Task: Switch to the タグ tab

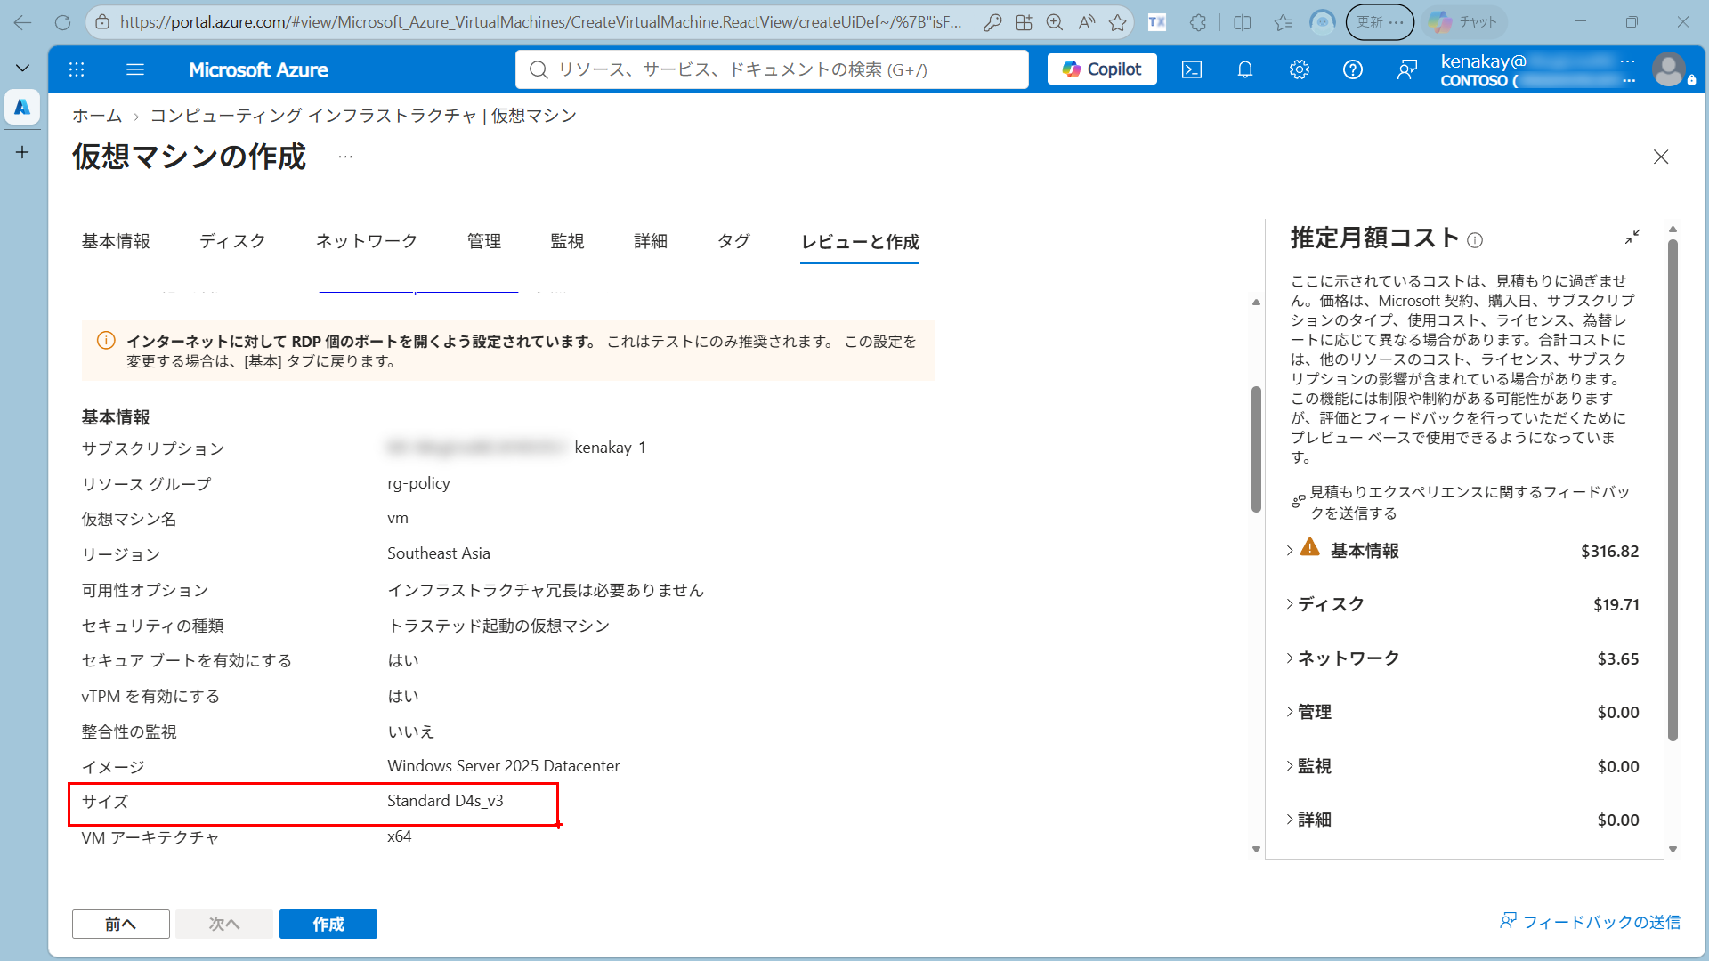Action: 733,241
